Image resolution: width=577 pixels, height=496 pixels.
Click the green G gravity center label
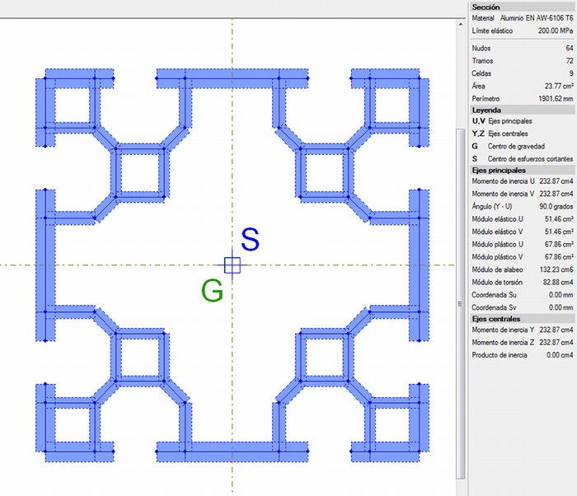[212, 290]
